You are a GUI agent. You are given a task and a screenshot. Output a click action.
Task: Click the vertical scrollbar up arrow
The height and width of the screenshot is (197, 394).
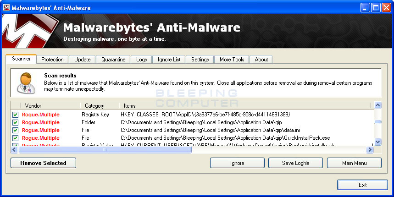[377, 105]
